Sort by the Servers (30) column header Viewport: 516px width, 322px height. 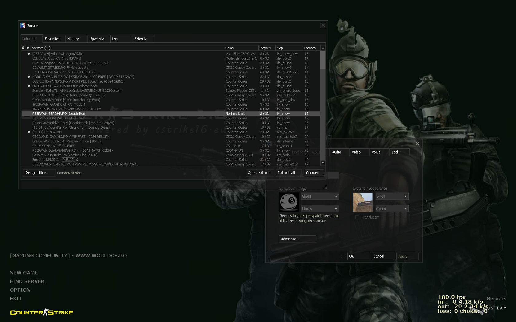(127, 48)
